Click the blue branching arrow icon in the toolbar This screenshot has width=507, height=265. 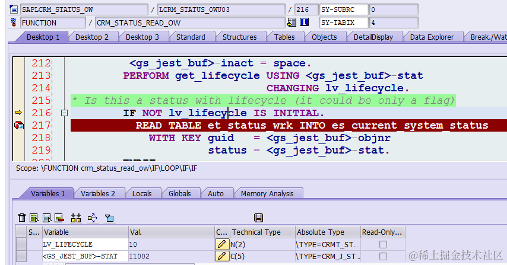click(x=93, y=218)
